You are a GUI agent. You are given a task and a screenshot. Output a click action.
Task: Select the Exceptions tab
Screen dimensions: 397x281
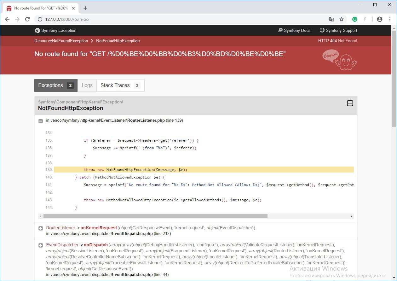tap(56, 85)
